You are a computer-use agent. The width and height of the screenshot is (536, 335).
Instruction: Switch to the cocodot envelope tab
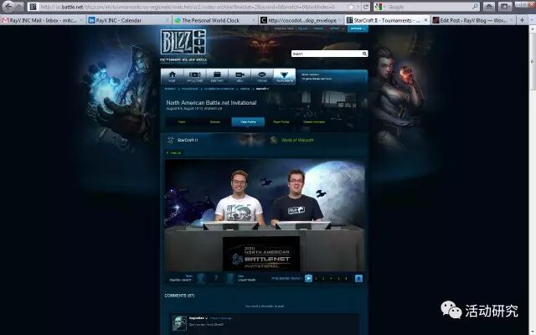(x=301, y=20)
